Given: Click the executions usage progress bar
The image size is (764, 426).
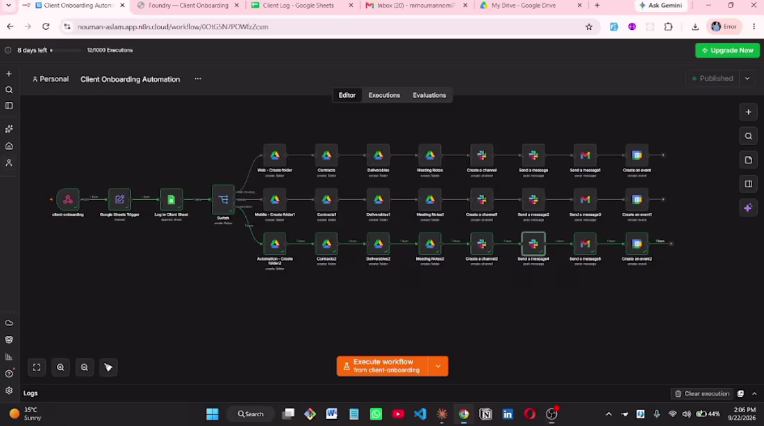Looking at the screenshot, I should click(x=66, y=50).
